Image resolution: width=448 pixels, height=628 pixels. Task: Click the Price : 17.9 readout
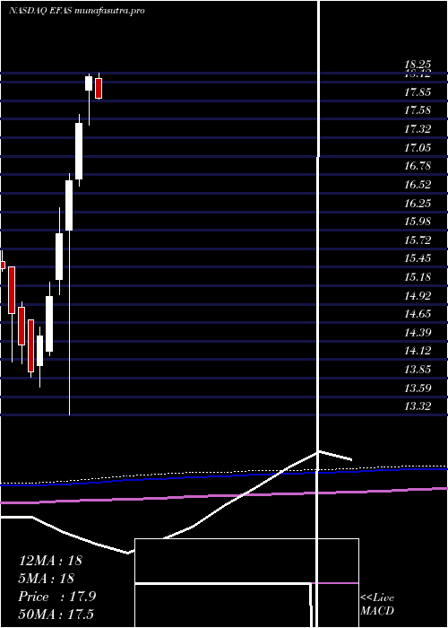pyautogui.click(x=57, y=597)
